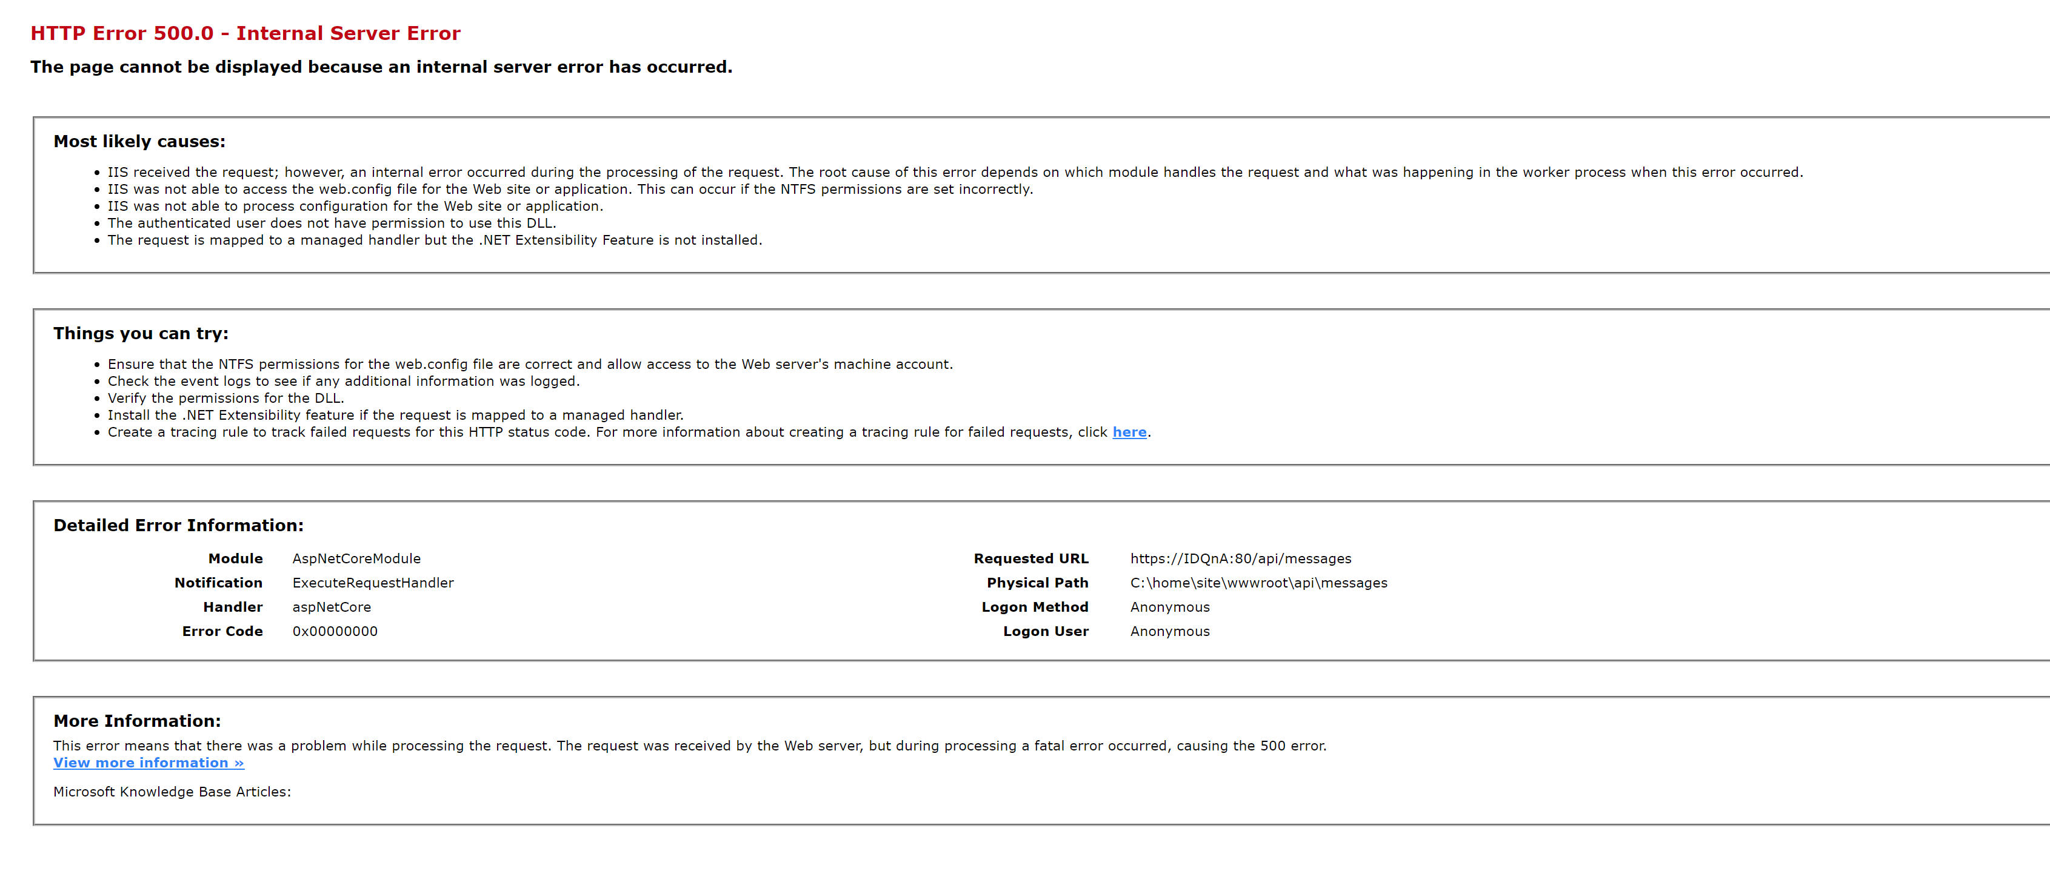The width and height of the screenshot is (2050, 874).
Task: Click the 'ExecuteRequestHandler' notification value
Action: click(372, 583)
